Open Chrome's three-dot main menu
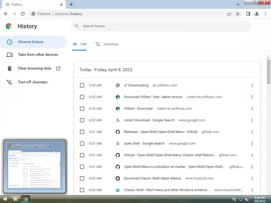The height and width of the screenshot is (203, 271). click(265, 14)
